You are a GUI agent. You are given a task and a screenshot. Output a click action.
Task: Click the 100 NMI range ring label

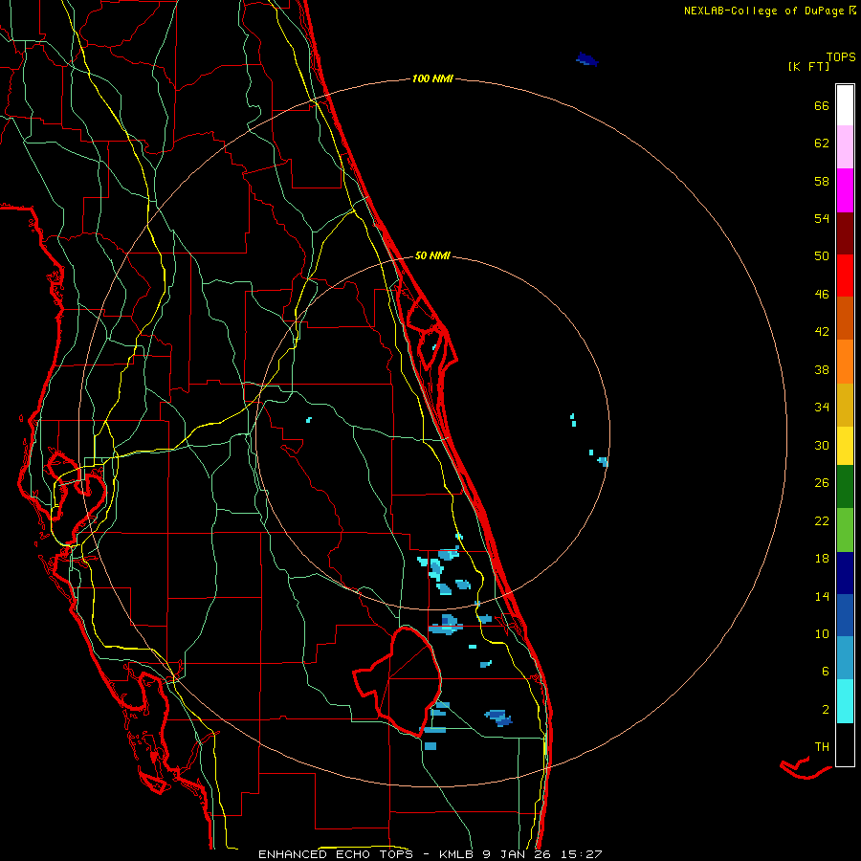[x=432, y=79]
